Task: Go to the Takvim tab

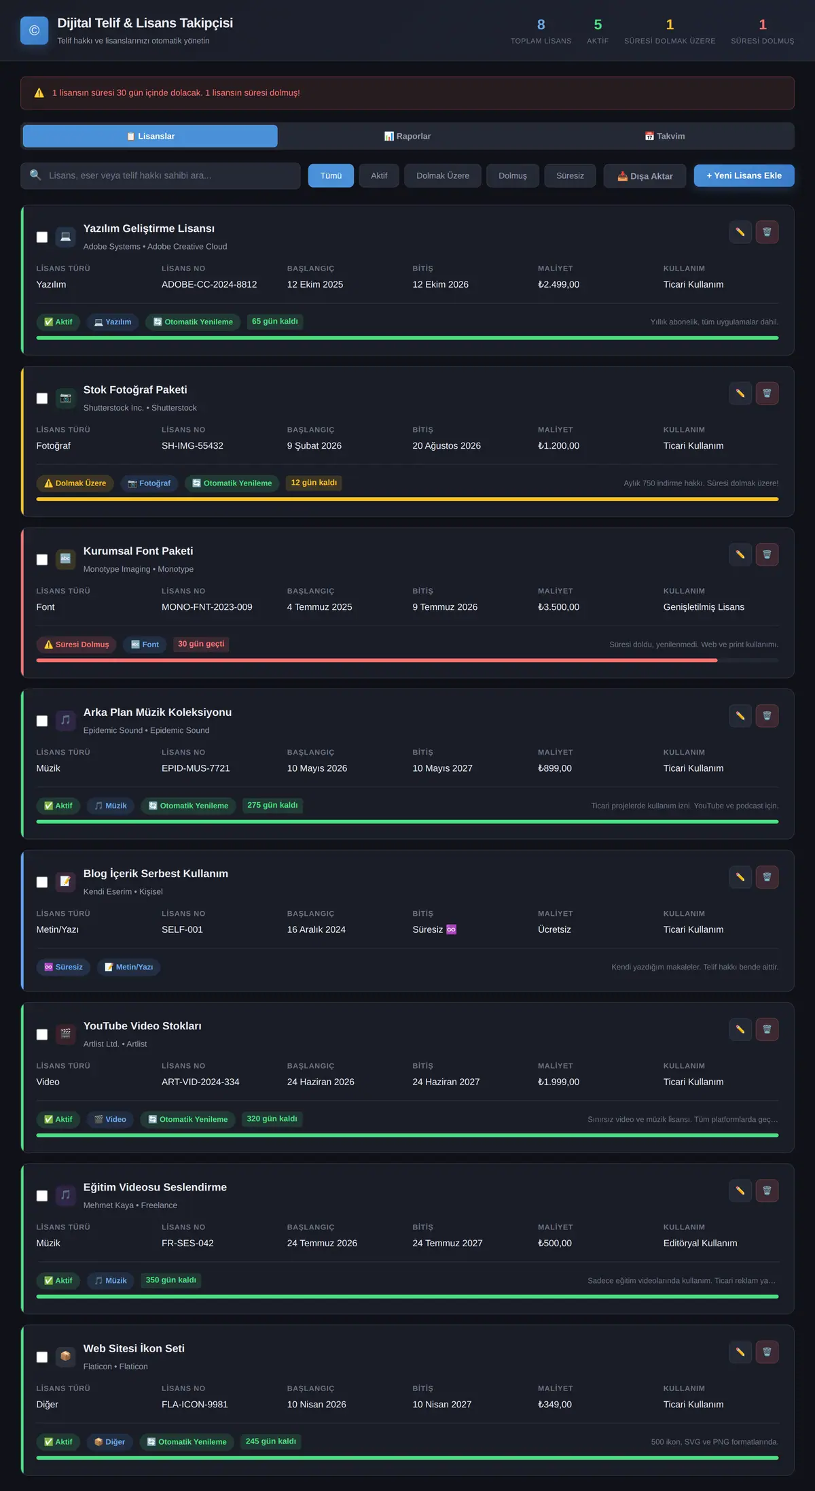Action: 665,136
